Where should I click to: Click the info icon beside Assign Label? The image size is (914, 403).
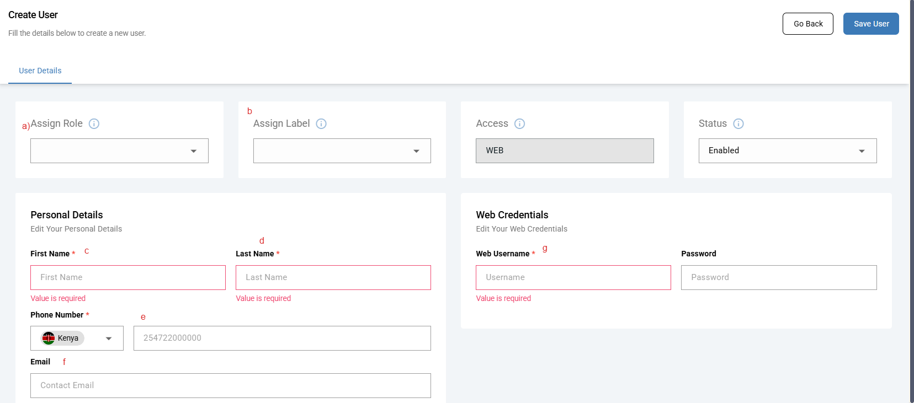(321, 123)
